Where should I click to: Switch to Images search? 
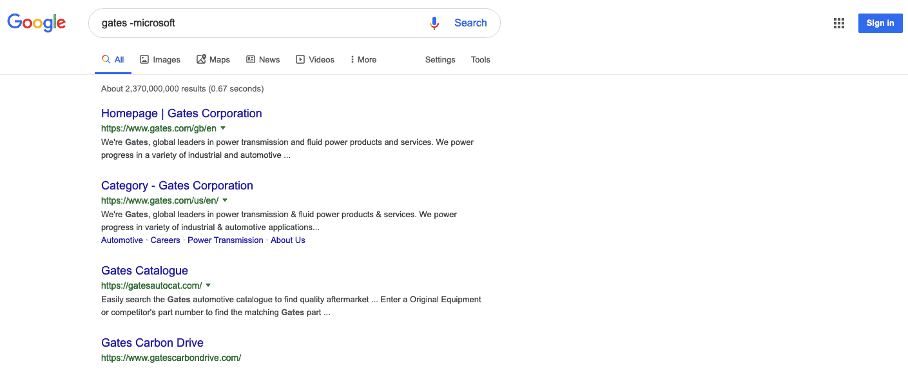point(160,59)
